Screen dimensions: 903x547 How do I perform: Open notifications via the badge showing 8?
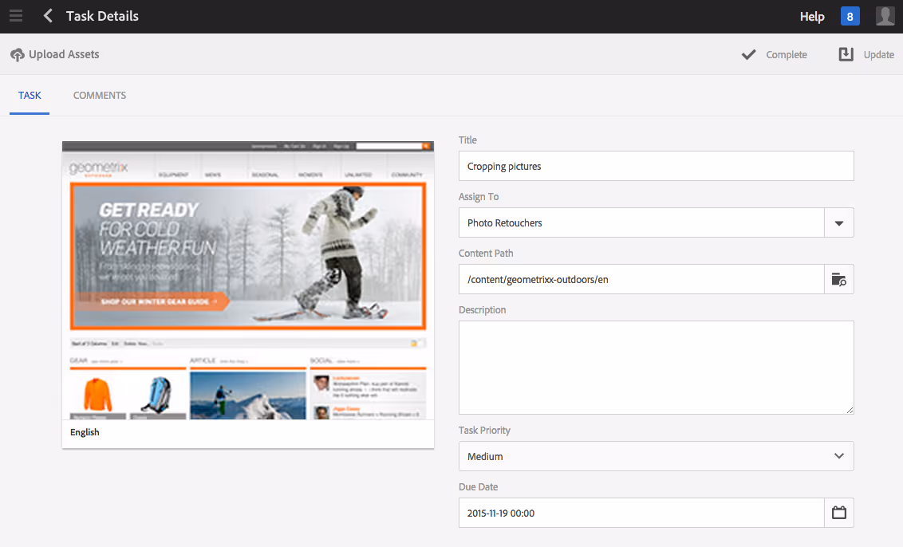850,15
